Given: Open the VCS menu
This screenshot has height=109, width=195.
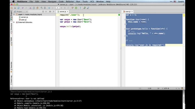Looking at the screenshot, I should click(92, 2).
